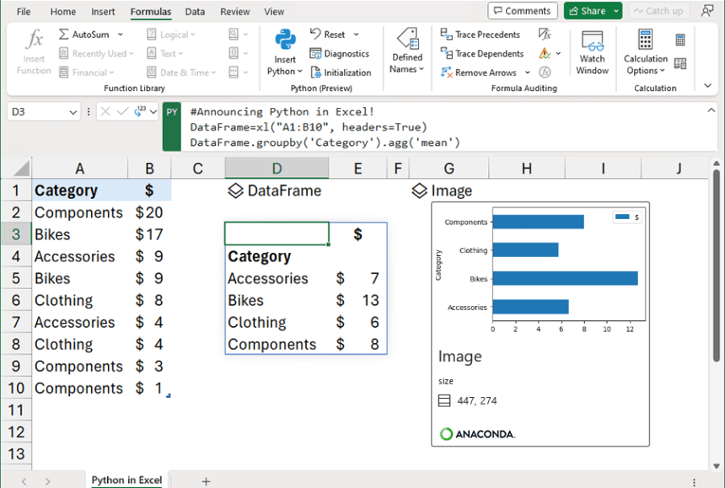Switch to the Data ribbon tab

pyautogui.click(x=195, y=12)
